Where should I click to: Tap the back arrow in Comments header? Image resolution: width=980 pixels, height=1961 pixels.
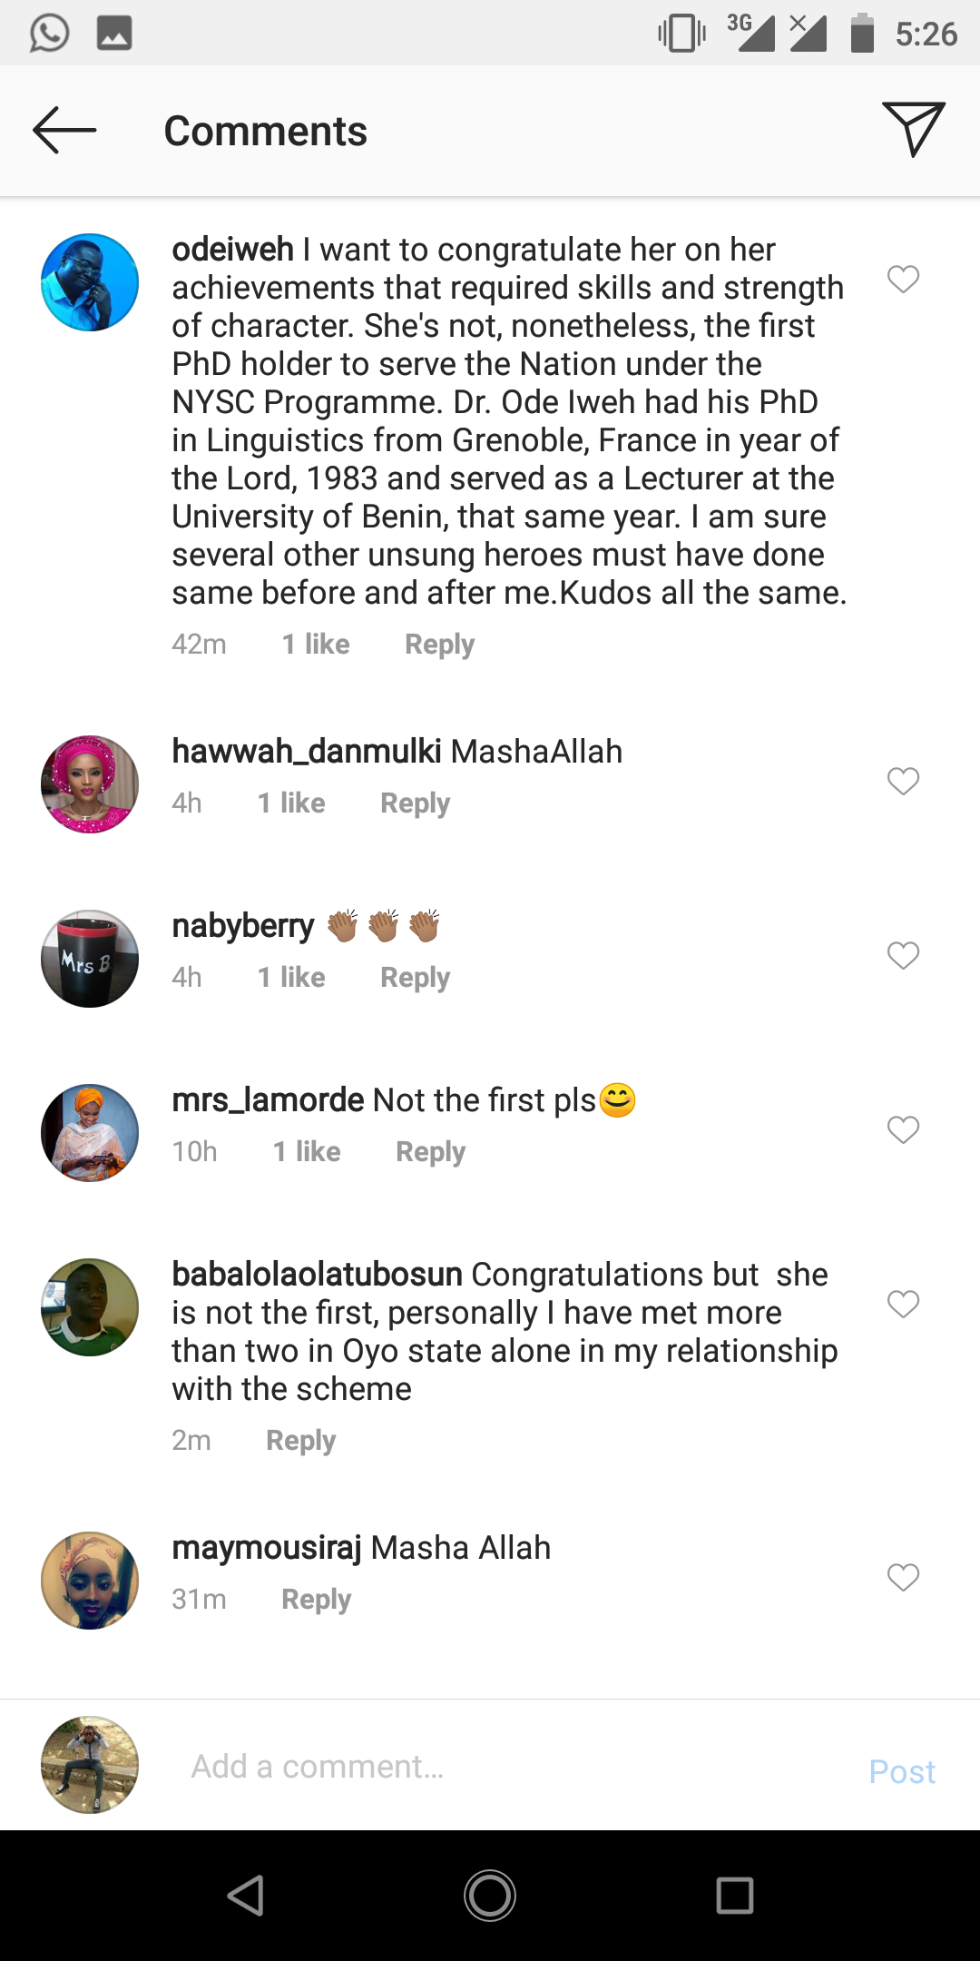click(64, 131)
